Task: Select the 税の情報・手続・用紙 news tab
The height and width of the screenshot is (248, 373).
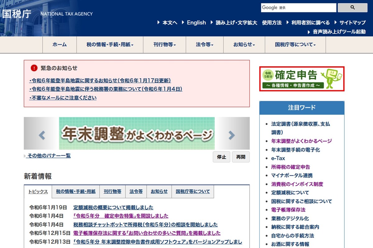Action: coord(76,191)
